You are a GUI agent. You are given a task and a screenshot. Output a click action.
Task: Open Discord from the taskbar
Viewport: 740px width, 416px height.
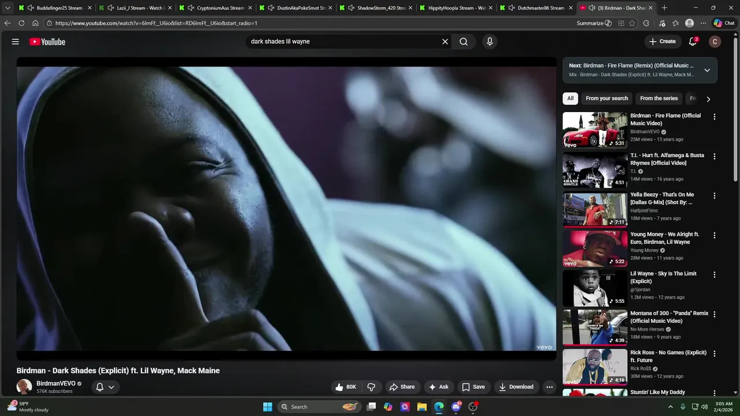pyautogui.click(x=456, y=407)
